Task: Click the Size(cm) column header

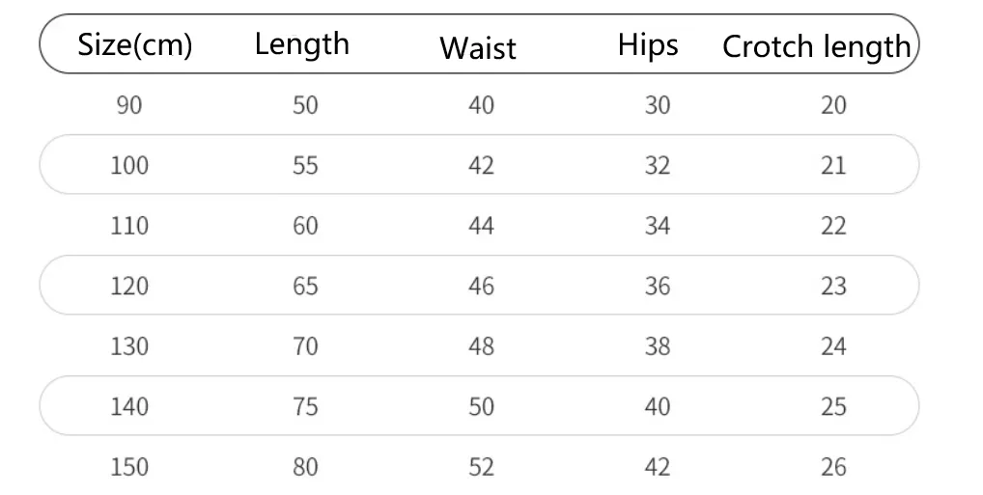Action: point(134,45)
